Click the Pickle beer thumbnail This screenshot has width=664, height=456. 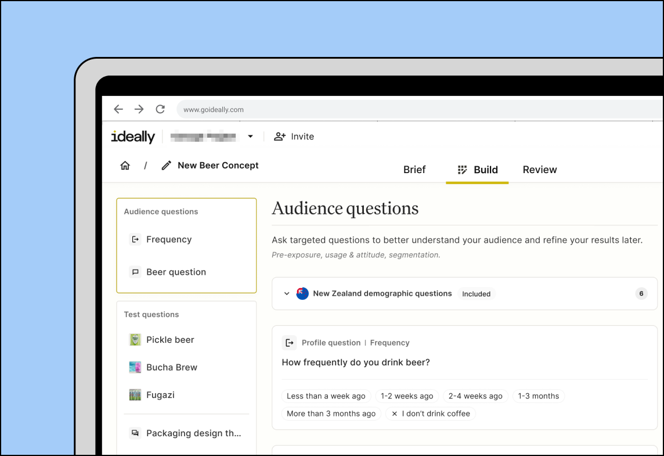click(135, 340)
